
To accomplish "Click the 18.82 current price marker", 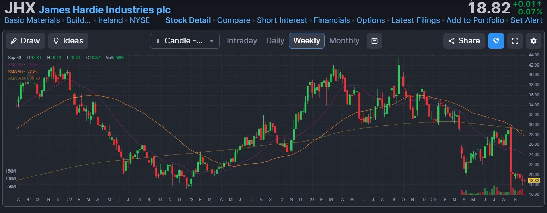I will pyautogui.click(x=533, y=180).
